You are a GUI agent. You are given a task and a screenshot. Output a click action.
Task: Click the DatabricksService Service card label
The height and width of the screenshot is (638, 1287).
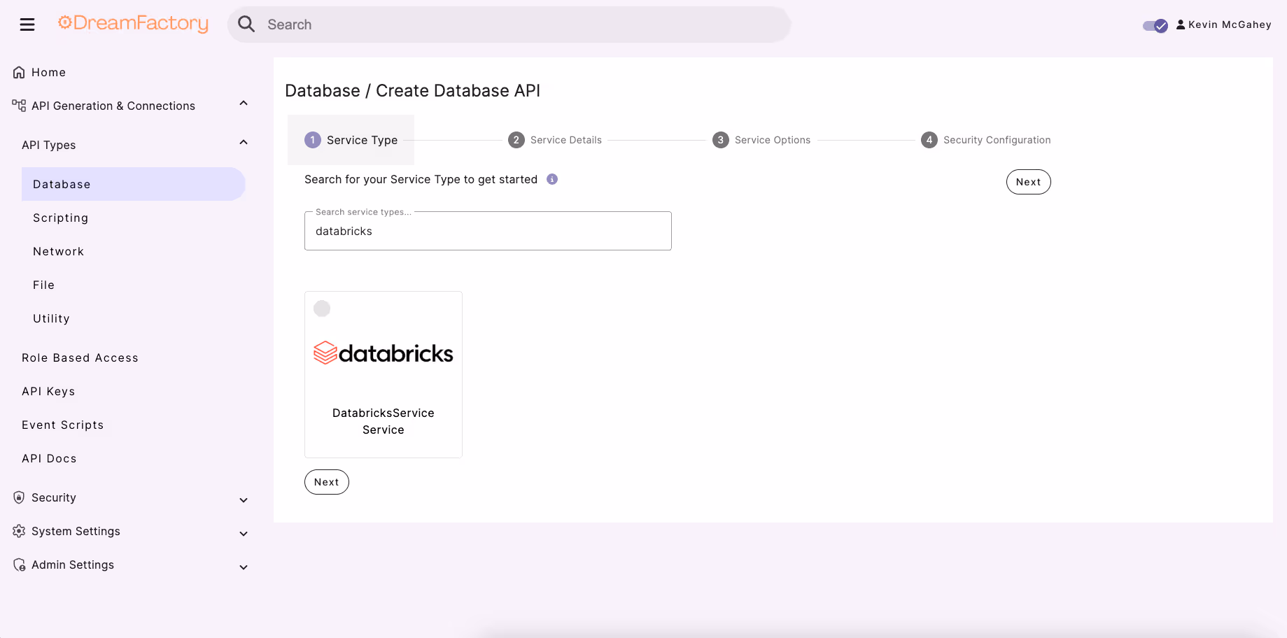384,421
